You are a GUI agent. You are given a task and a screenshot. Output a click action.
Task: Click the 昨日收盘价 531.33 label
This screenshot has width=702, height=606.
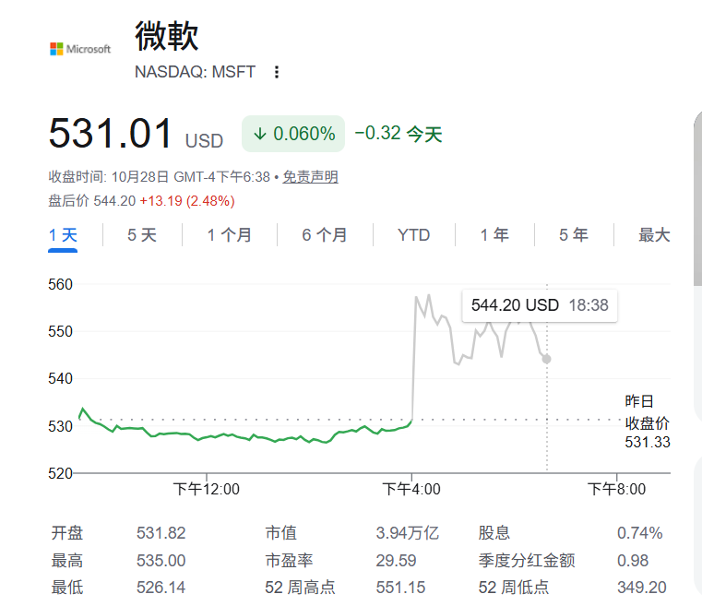[x=648, y=422]
